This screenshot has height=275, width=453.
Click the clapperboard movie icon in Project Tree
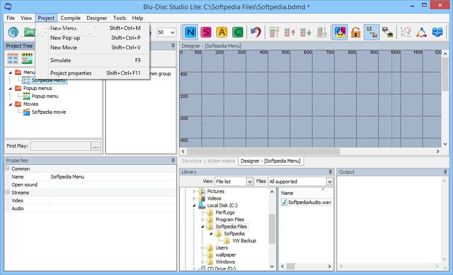pyautogui.click(x=27, y=59)
